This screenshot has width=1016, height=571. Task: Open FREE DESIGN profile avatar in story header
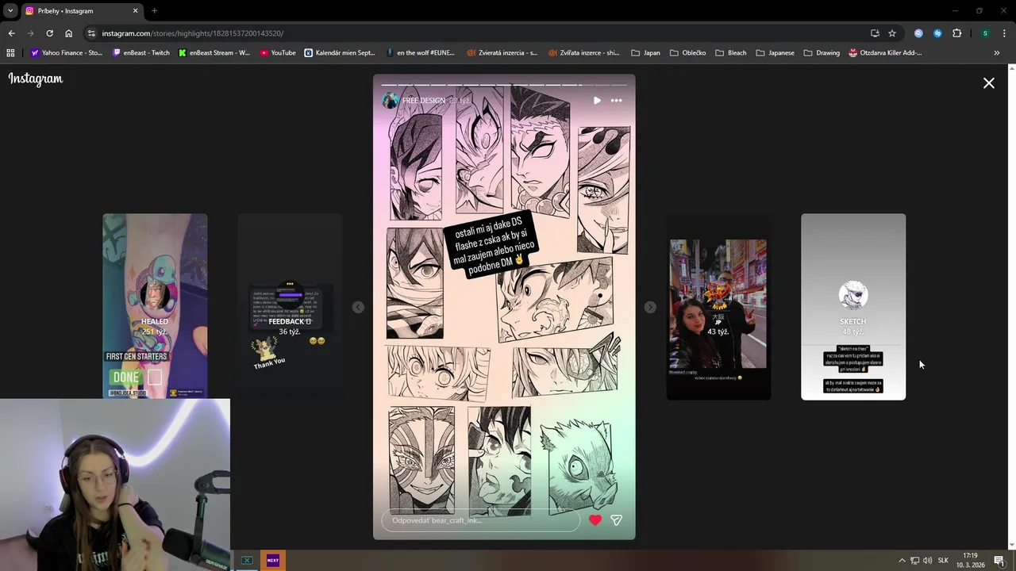(391, 101)
